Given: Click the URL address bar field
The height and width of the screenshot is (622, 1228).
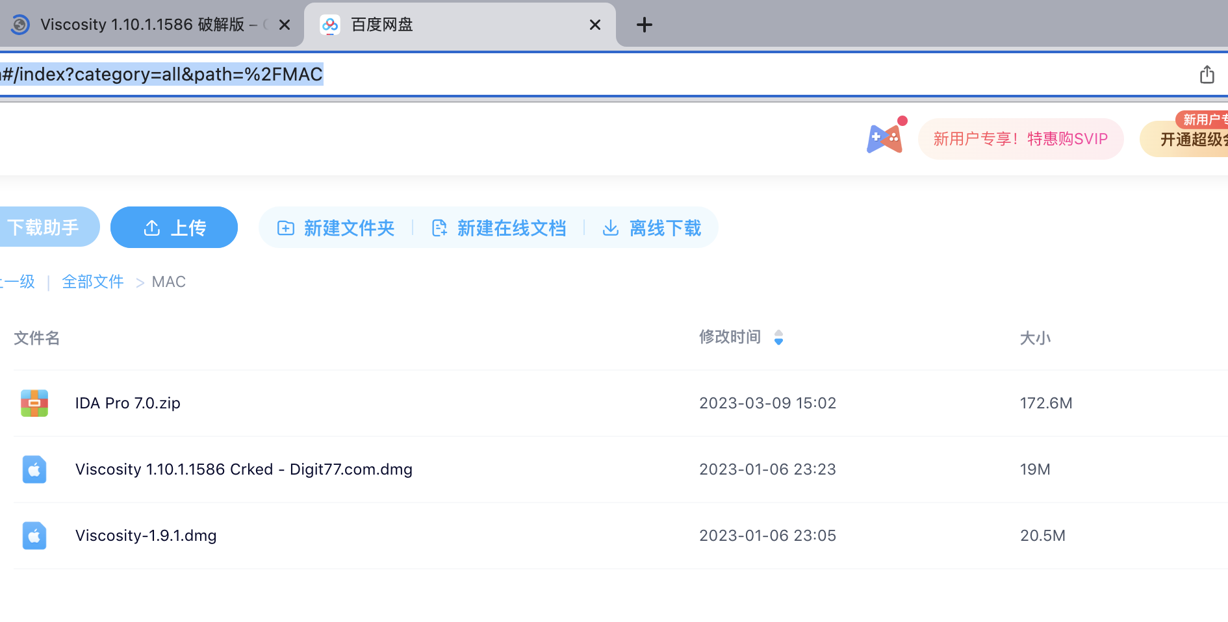Looking at the screenshot, I should coord(585,75).
